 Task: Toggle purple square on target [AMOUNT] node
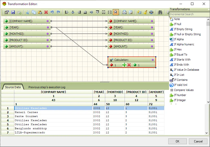[152, 46]
